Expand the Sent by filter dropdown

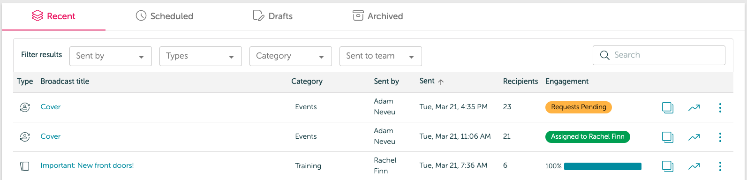pyautogui.click(x=111, y=56)
